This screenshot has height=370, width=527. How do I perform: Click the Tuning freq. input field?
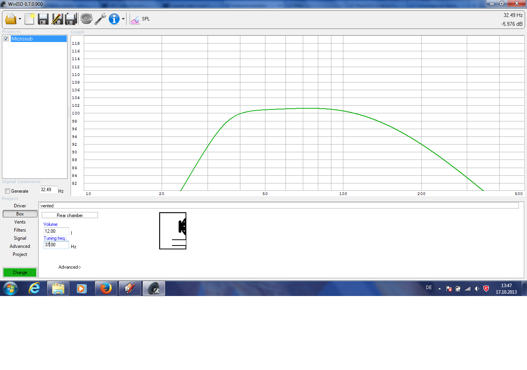click(56, 245)
